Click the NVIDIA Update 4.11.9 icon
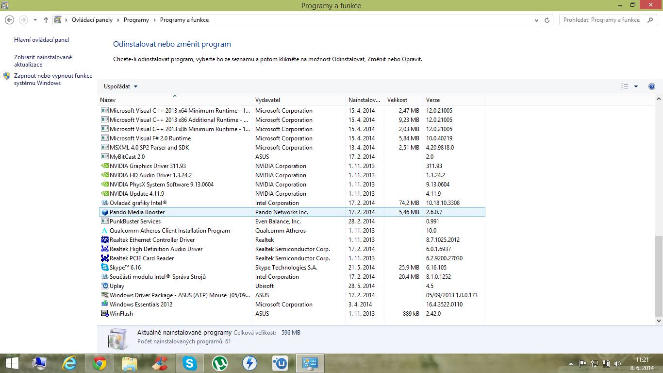This screenshot has width=663, height=373. (x=105, y=194)
